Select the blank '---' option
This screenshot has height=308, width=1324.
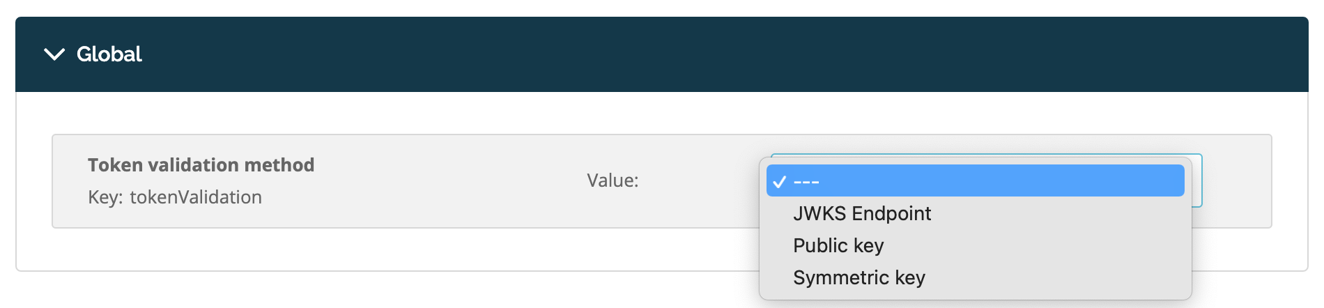[x=975, y=181]
